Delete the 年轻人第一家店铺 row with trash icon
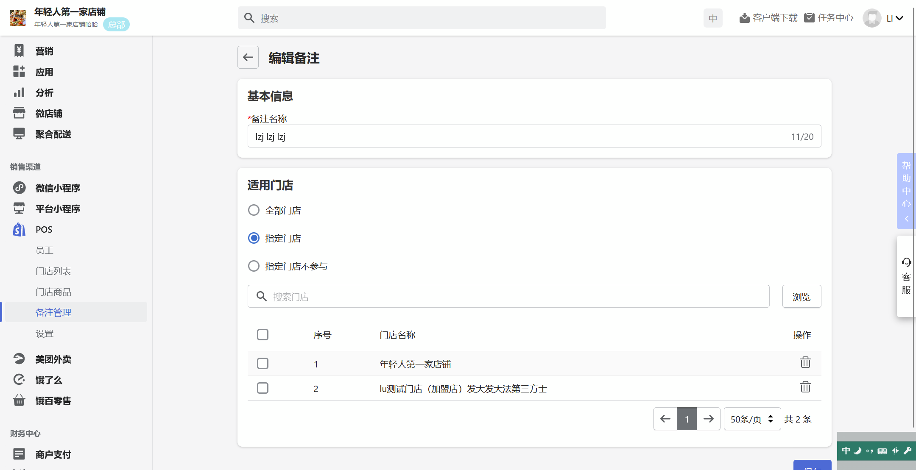The image size is (916, 470). click(805, 363)
